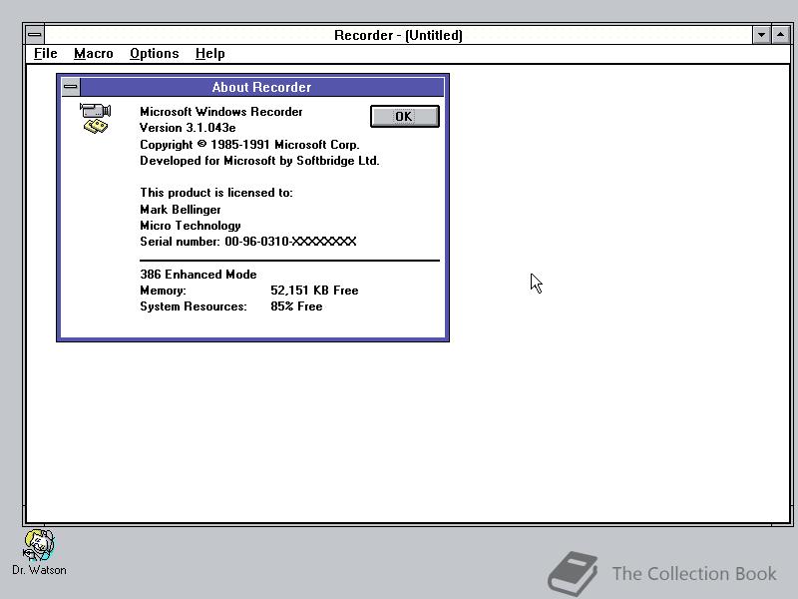Click the 'This product is licensed to:' text
This screenshot has width=798, height=599.
216,193
